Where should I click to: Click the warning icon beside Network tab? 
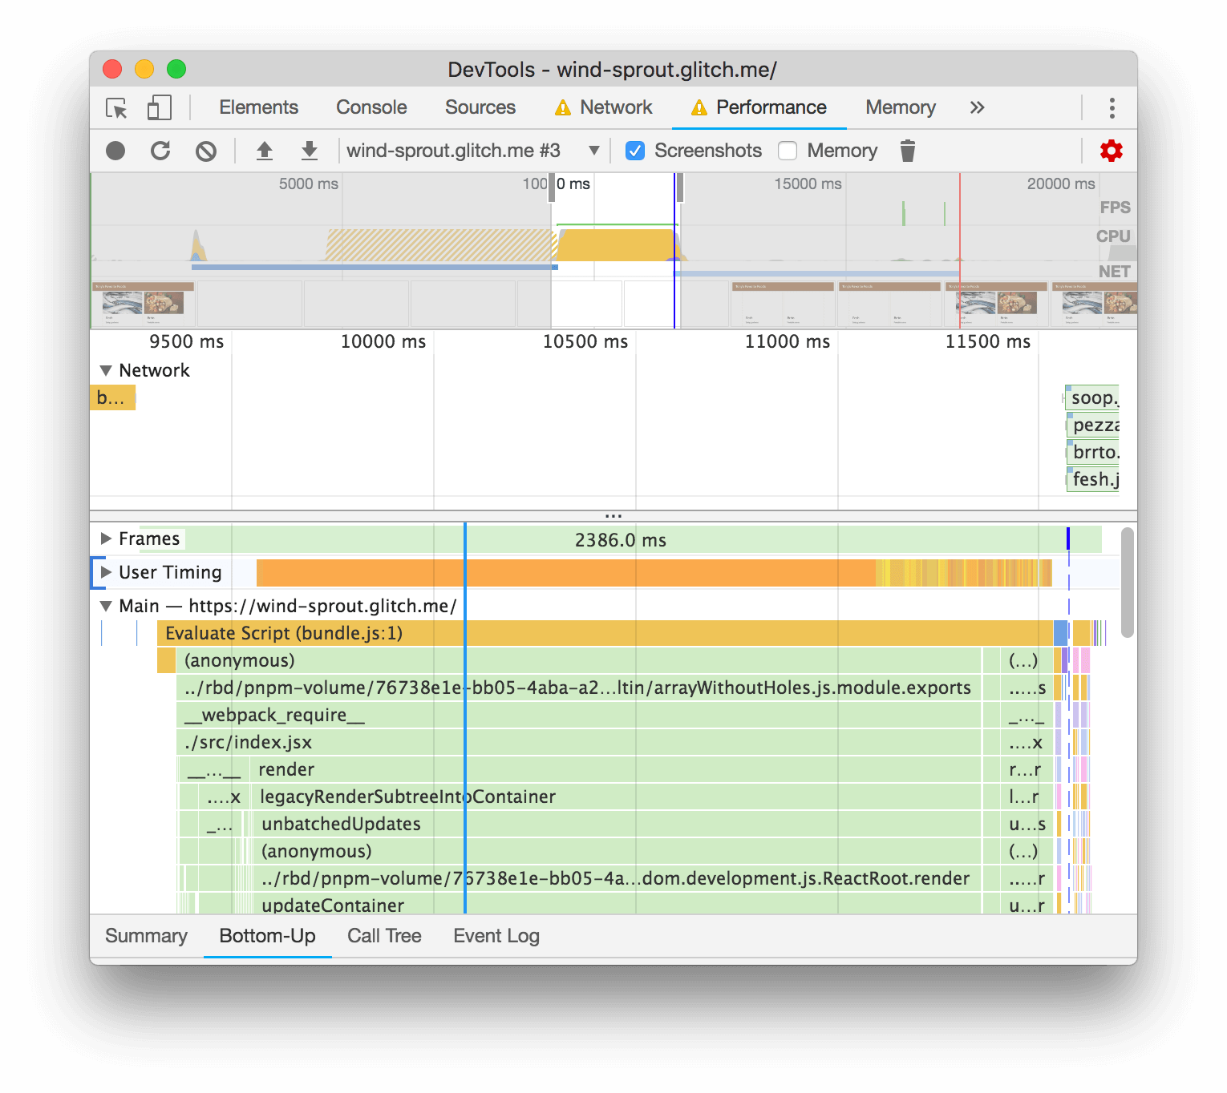[x=564, y=107]
